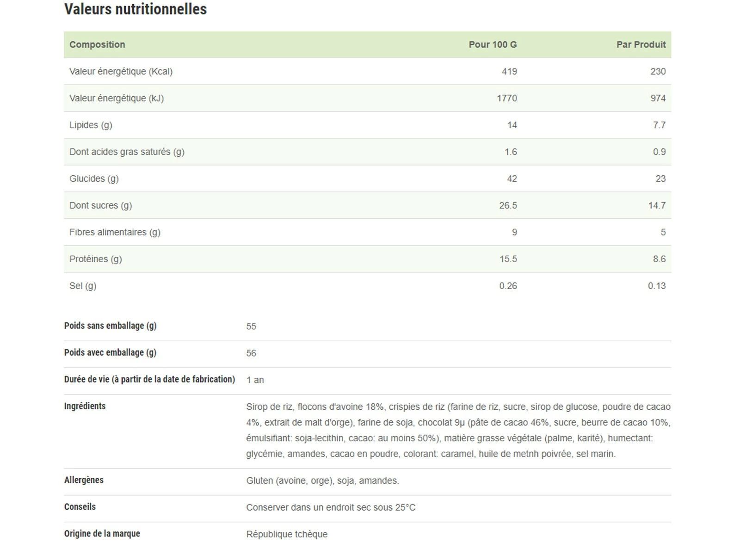This screenshot has width=740, height=555.
Task: Click the Durée de vie label
Action: 149,379
